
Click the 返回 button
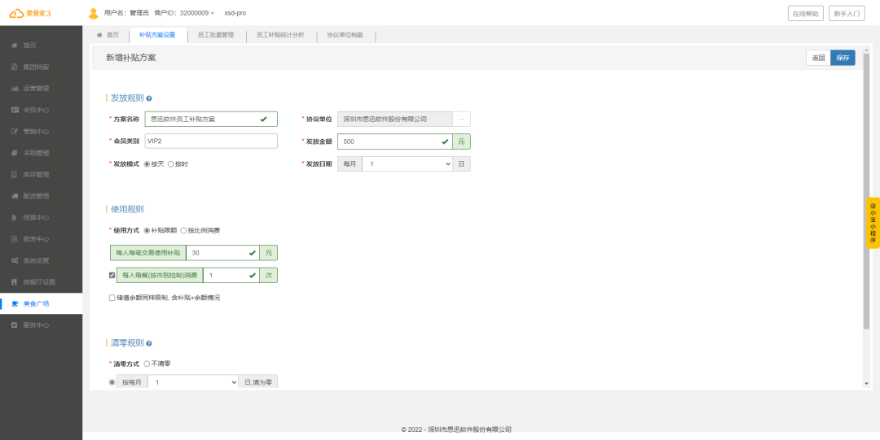pos(818,58)
